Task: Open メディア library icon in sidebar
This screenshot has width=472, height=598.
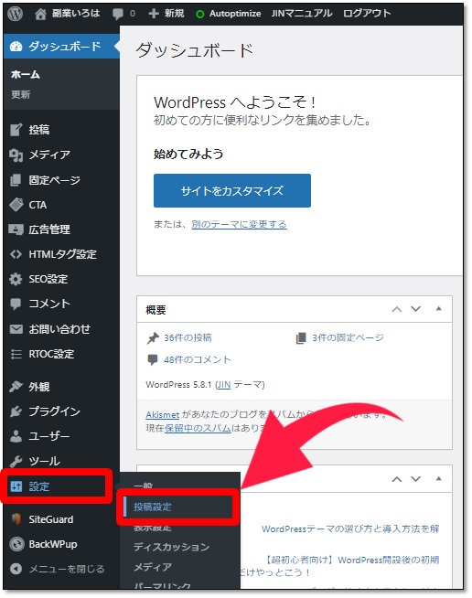Action: tap(16, 155)
